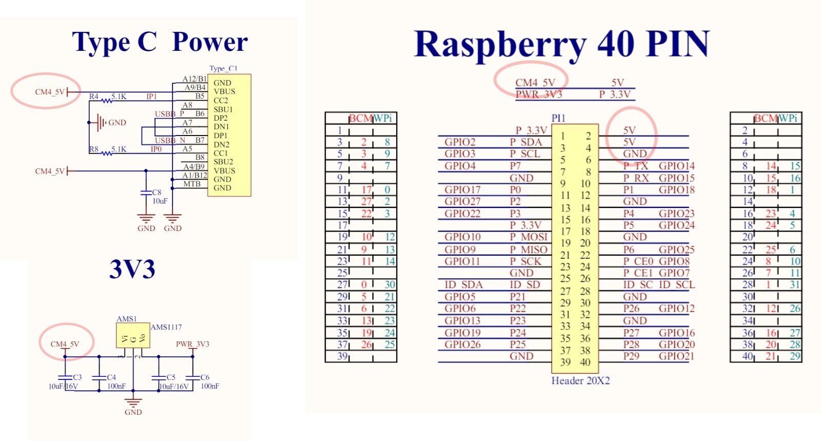Click the P_TX pin label
The width and height of the screenshot is (821, 441).
click(x=636, y=166)
